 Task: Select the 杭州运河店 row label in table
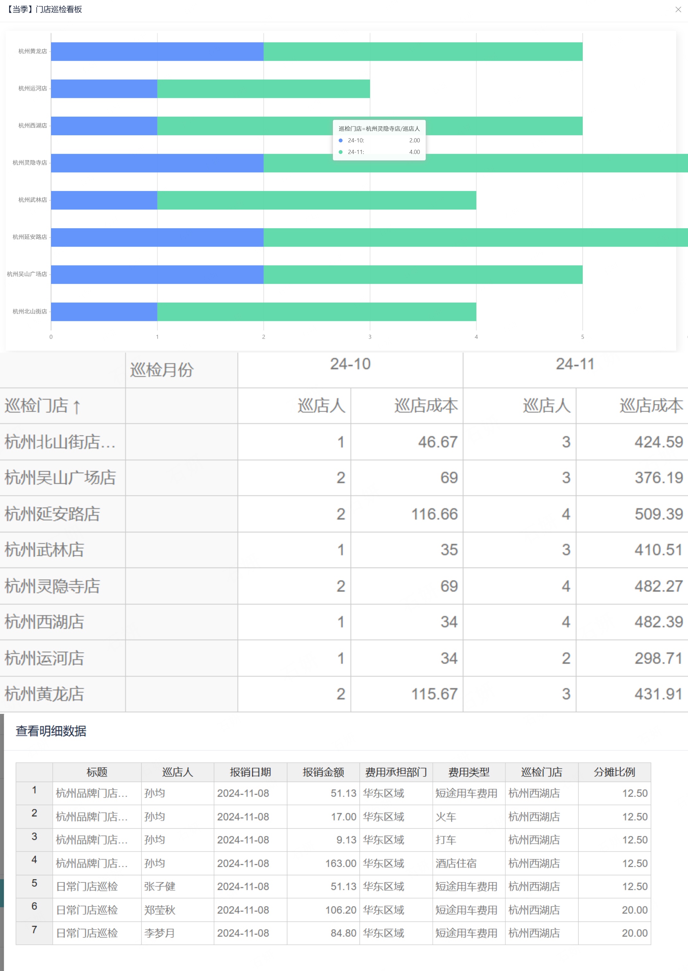click(44, 658)
